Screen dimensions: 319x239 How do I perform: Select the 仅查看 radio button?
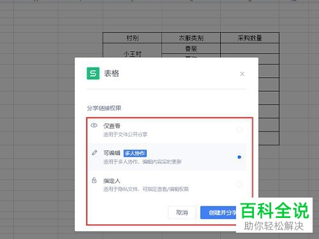[x=239, y=129]
